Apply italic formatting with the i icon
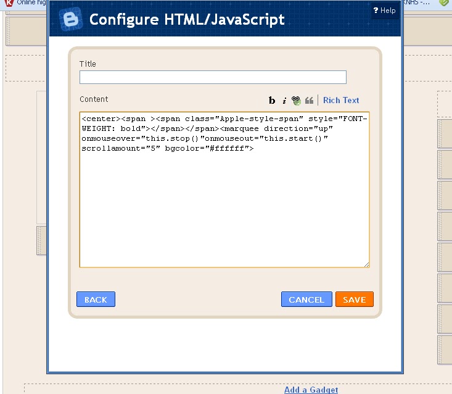This screenshot has width=452, height=394. tap(284, 101)
